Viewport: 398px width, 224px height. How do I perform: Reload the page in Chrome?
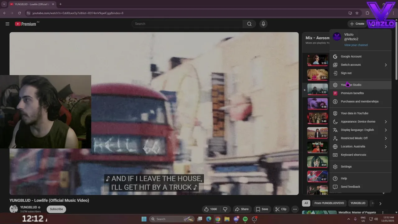19,13
